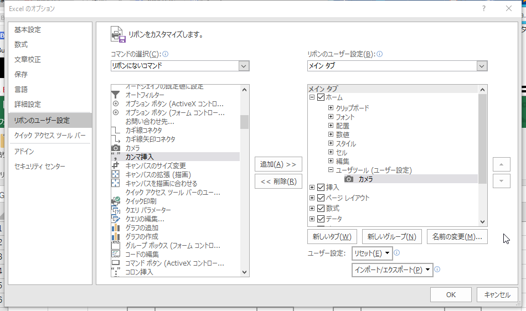The height and width of the screenshot is (311, 526).
Task: Uncheck the ホーム tab checkbox
Action: point(321,97)
